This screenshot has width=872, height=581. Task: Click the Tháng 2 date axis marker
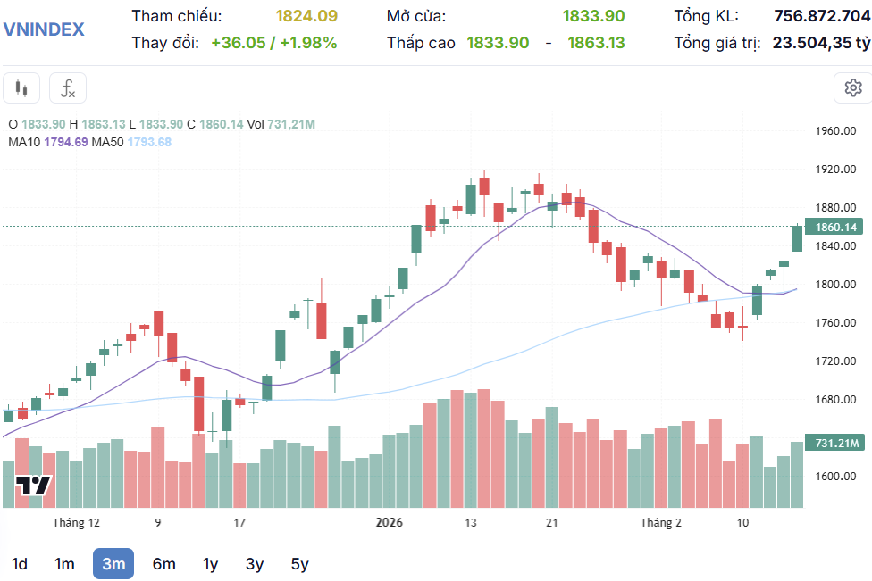[x=660, y=522]
